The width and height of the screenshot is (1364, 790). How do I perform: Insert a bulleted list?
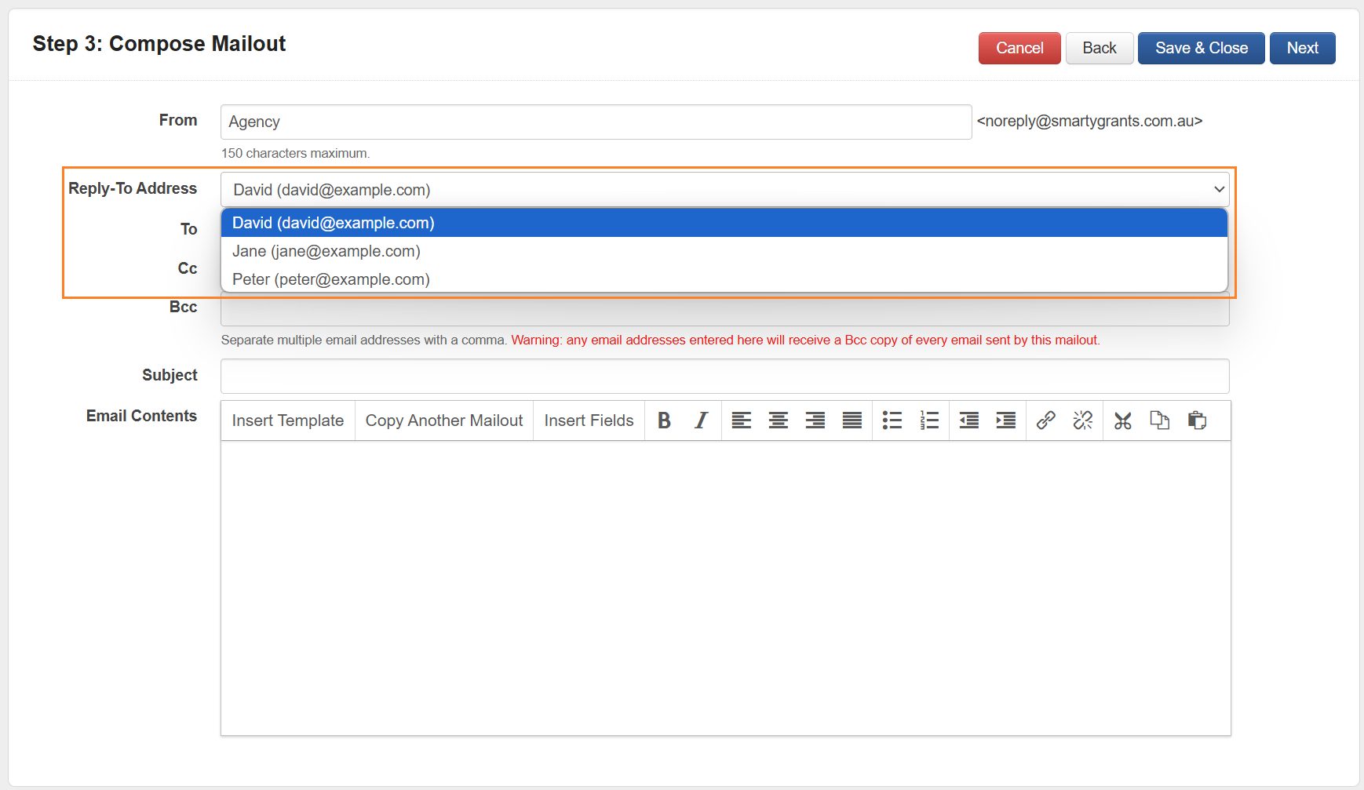892,420
